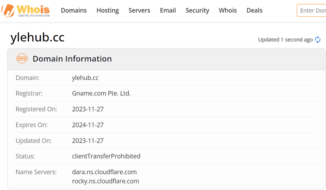Open the Deals menu
This screenshot has width=326, height=190.
pos(254,11)
